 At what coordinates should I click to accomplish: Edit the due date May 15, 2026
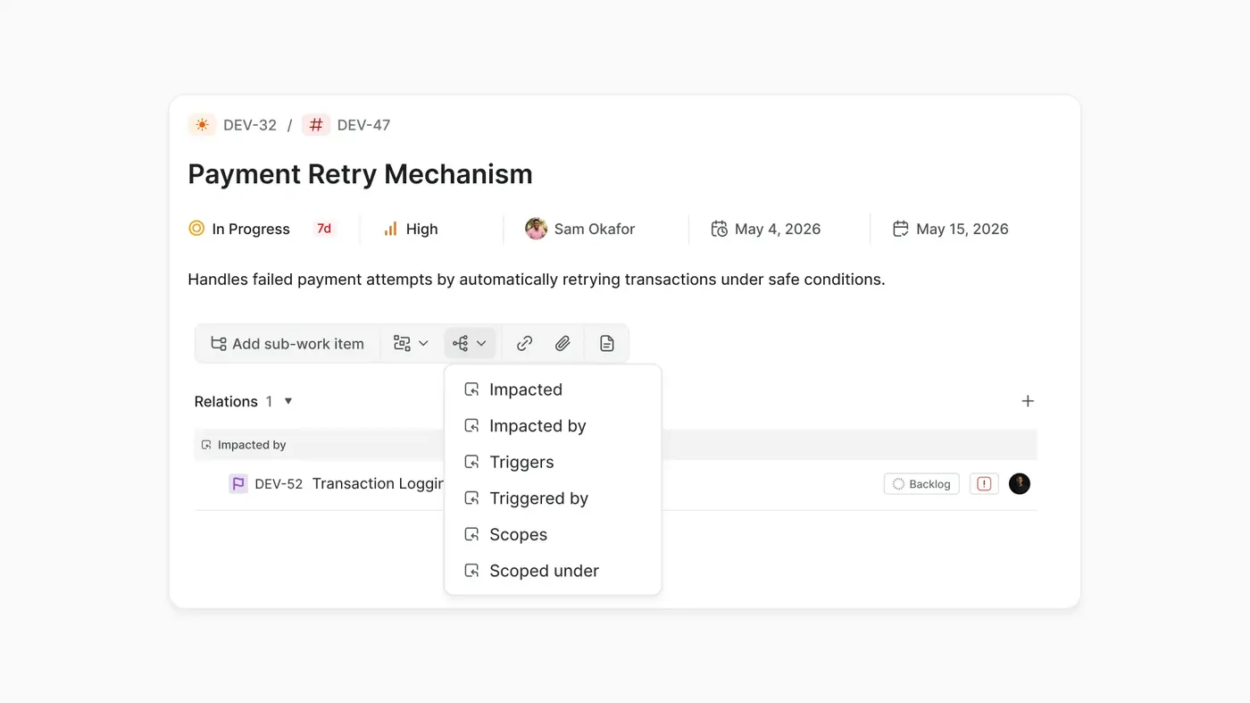tap(951, 229)
